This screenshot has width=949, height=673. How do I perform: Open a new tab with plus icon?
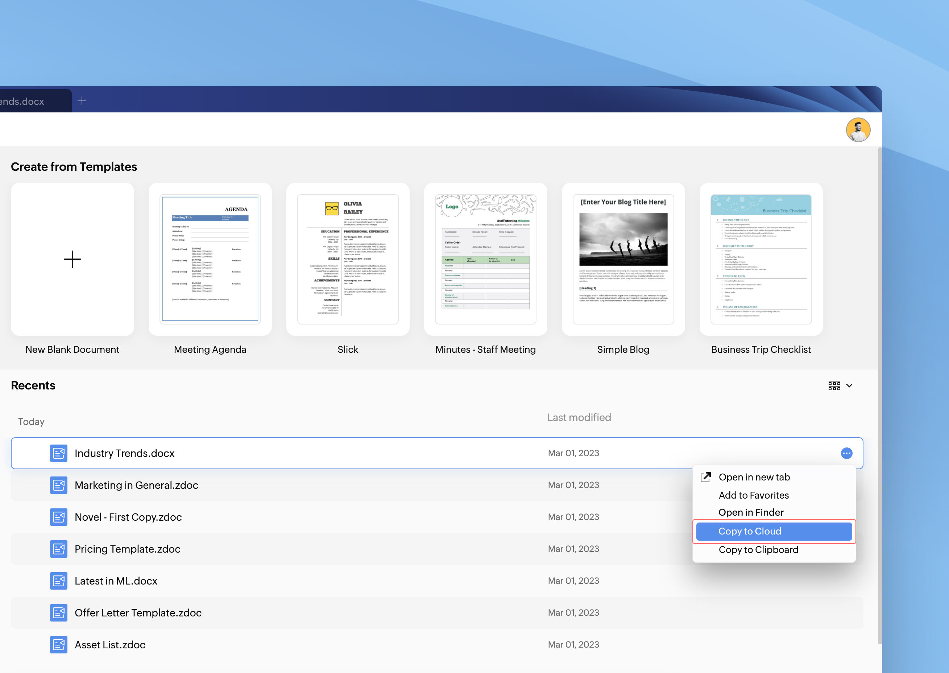click(x=82, y=101)
